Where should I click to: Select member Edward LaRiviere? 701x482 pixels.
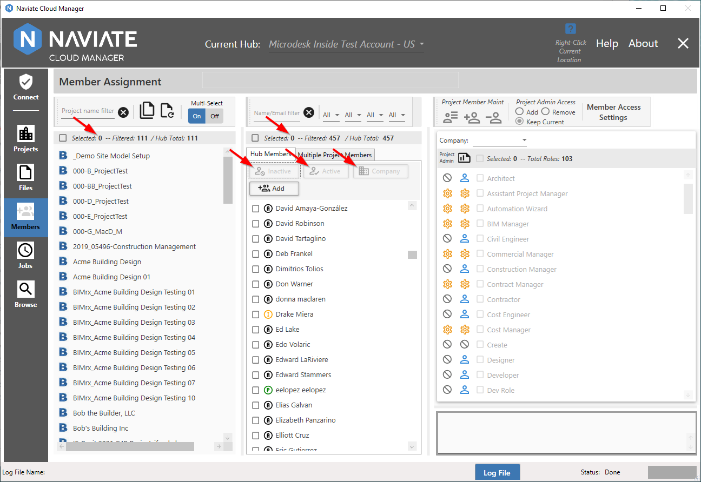click(x=302, y=359)
